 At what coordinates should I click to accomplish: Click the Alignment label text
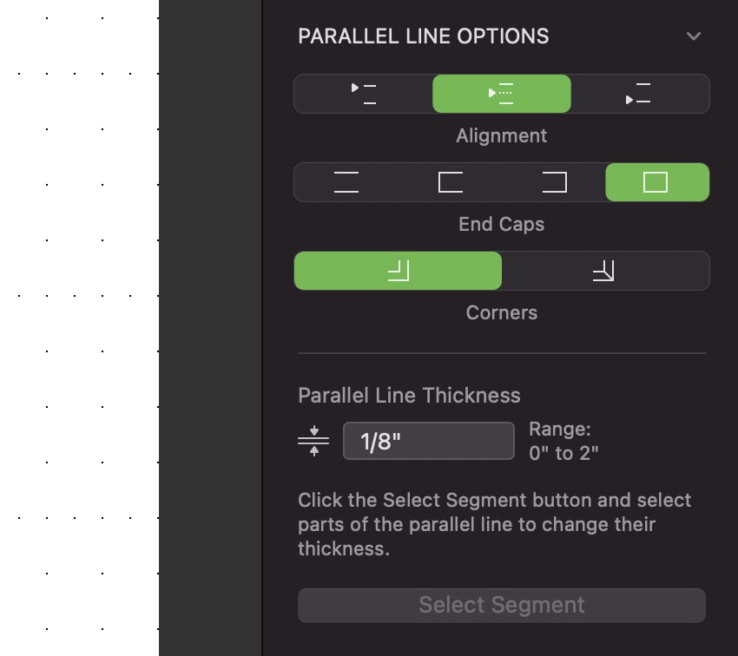[x=502, y=136]
